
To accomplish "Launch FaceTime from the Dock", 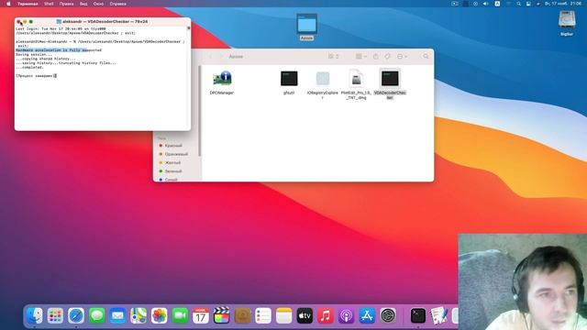I will (180, 315).
